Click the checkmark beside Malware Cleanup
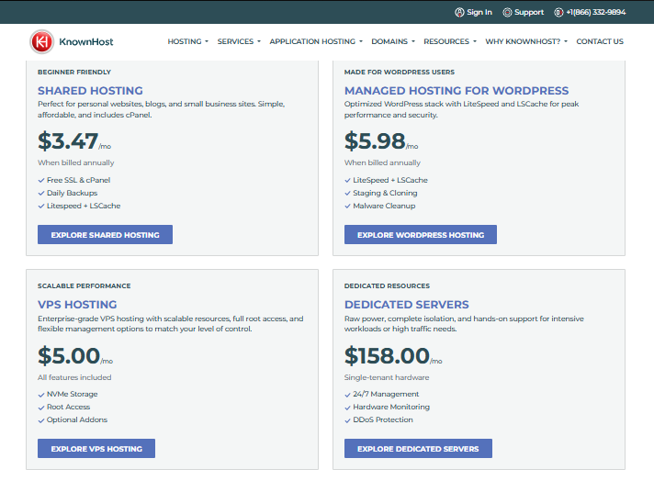Viewport: 654px width, 492px height. point(347,206)
